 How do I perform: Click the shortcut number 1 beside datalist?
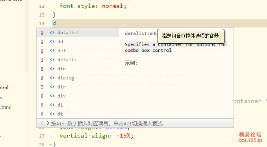pyautogui.click(x=42, y=33)
